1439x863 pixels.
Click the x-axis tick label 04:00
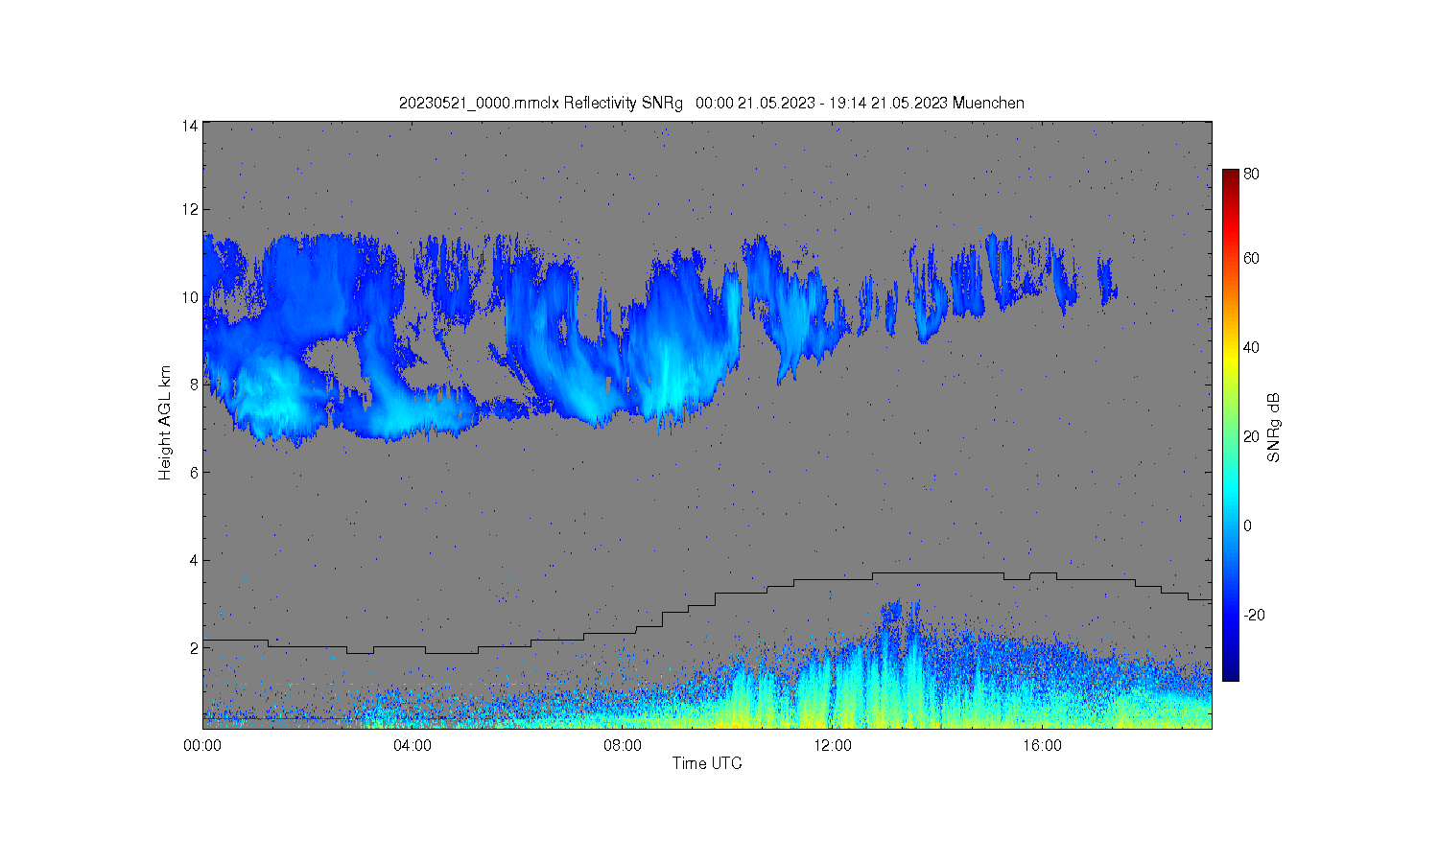pos(413,745)
